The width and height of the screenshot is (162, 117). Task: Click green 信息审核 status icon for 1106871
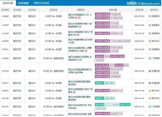(x=150, y=49)
